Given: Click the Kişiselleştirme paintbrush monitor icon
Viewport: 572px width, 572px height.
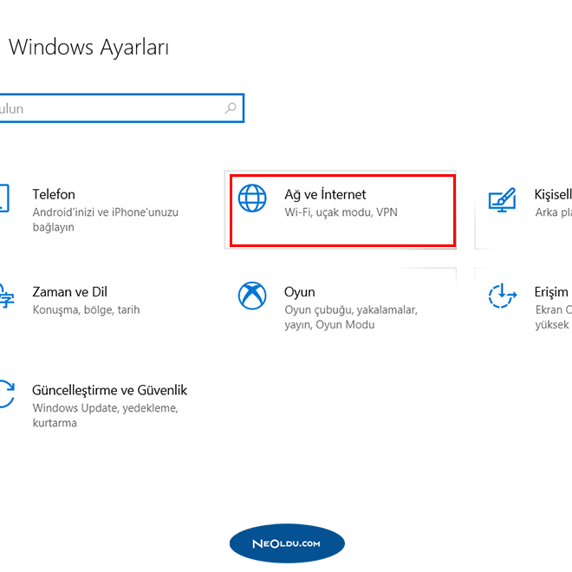Looking at the screenshot, I should coord(502,200).
